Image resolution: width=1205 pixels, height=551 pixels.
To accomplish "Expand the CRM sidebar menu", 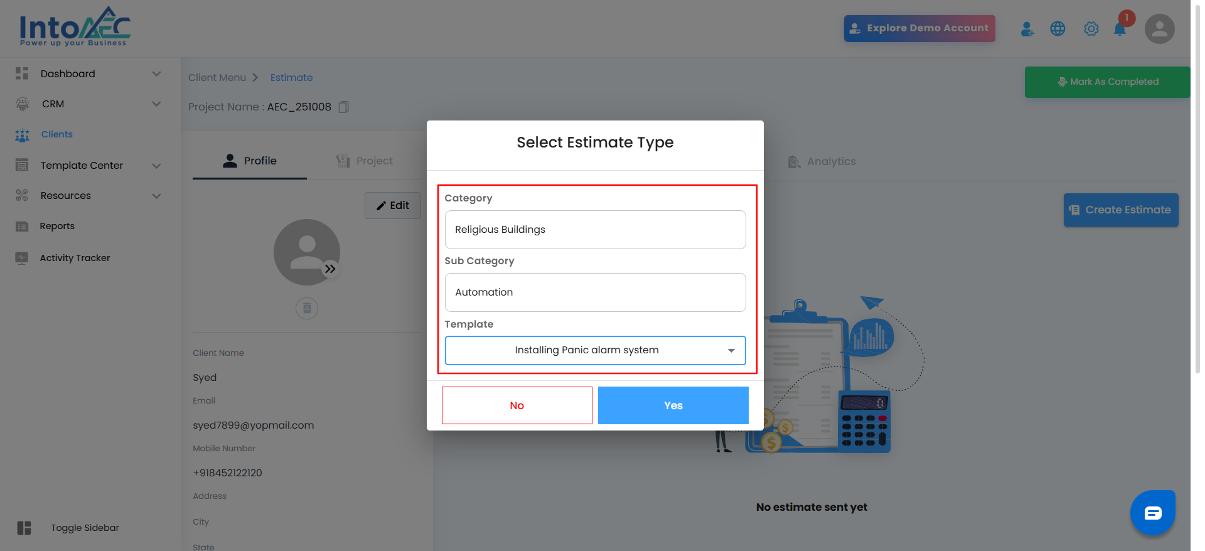I will (156, 104).
